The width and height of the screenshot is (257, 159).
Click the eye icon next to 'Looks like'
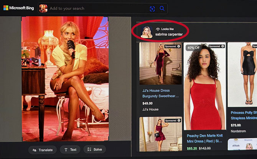tap(158, 29)
